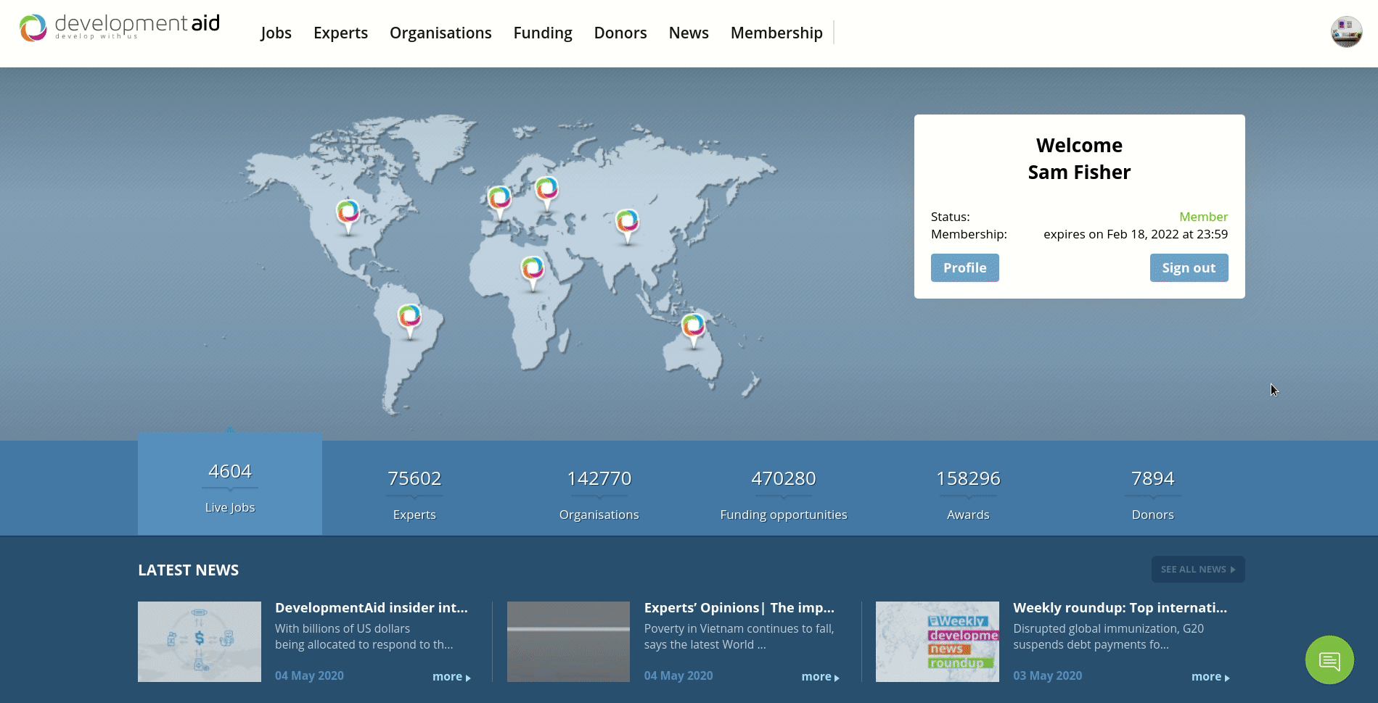1378x703 pixels.
Task: Click the DevelopmentAid logo
Action: (x=120, y=28)
